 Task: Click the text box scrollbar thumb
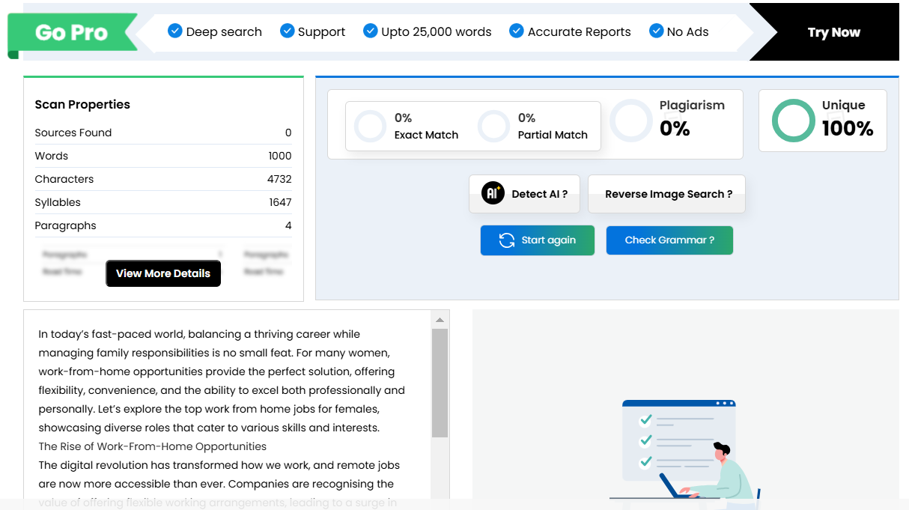[x=440, y=383]
